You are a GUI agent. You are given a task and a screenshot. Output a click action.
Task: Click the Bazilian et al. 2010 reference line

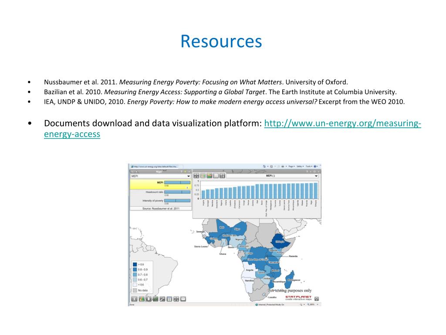tap(220, 92)
